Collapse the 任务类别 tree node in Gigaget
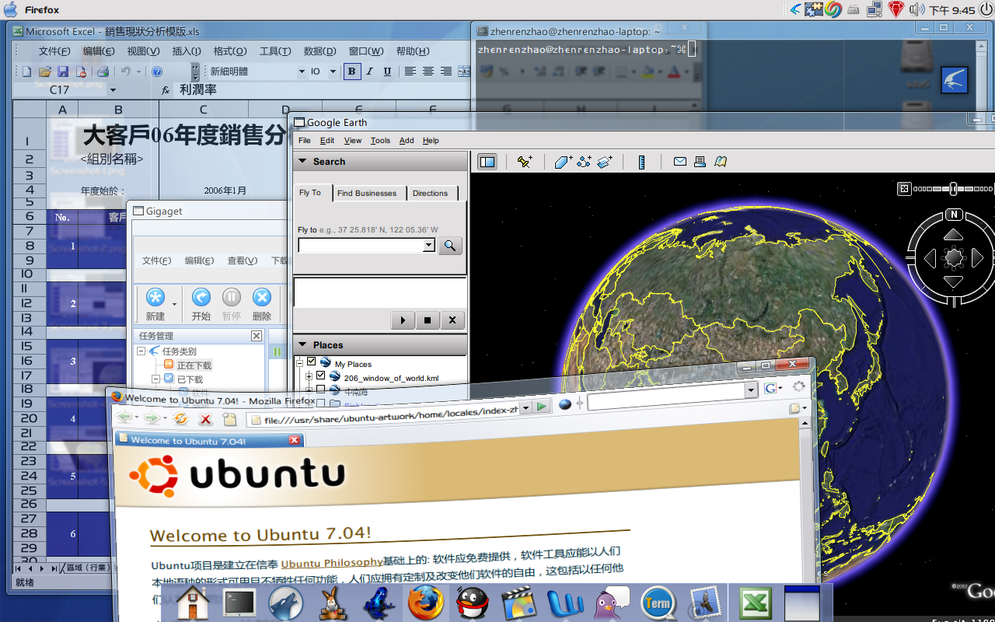The width and height of the screenshot is (995, 622). coord(141,351)
